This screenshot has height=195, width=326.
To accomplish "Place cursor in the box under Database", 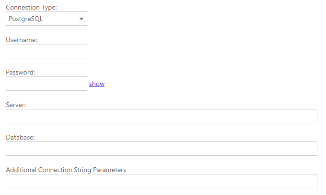I will pyautogui.click(x=161, y=149).
